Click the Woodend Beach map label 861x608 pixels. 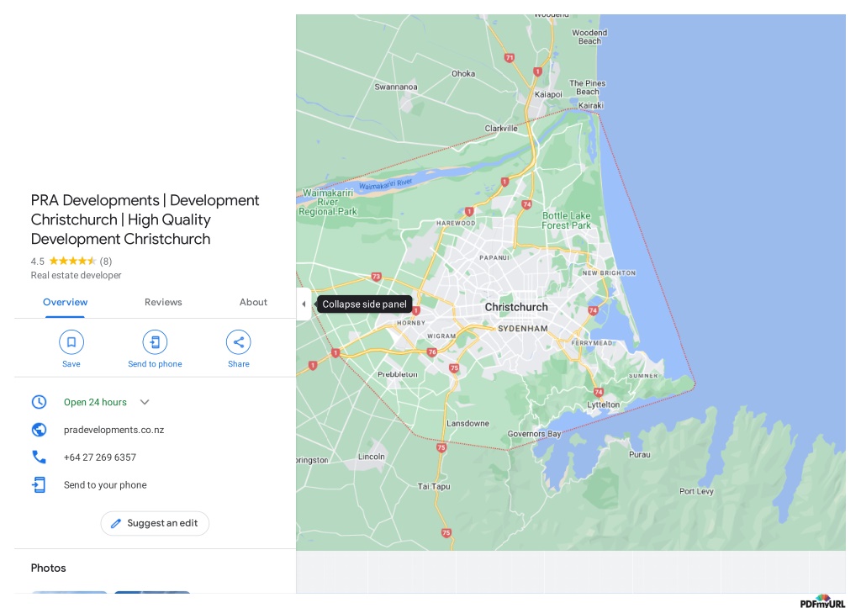click(x=589, y=37)
